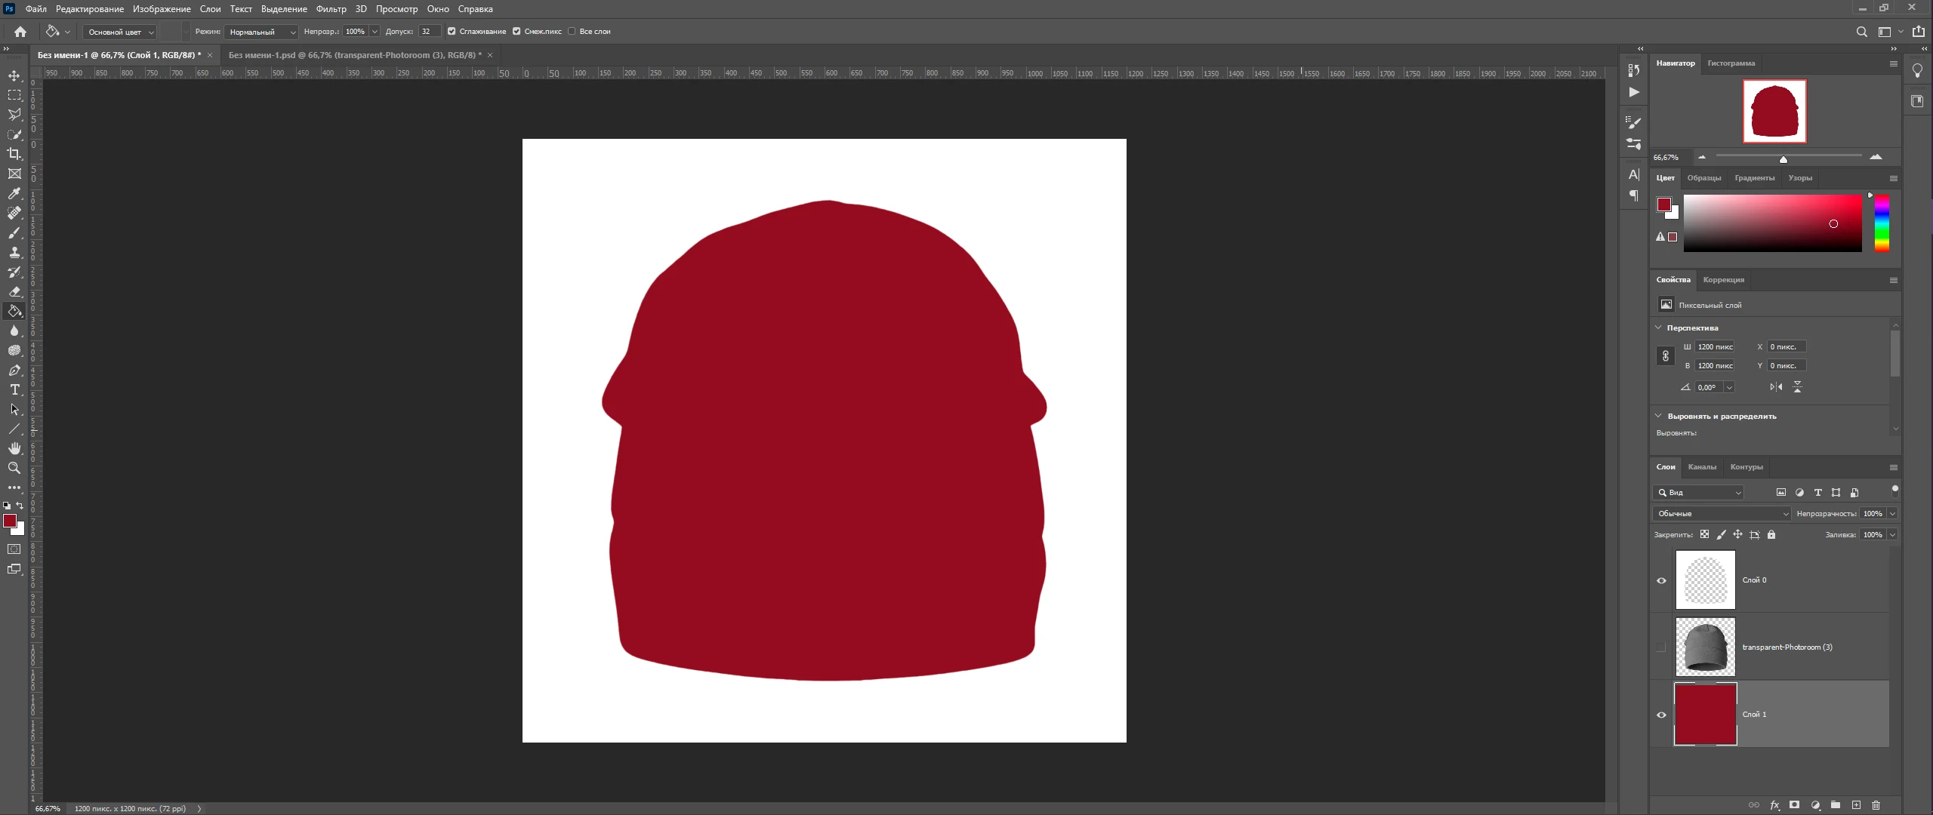Image resolution: width=1933 pixels, height=815 pixels.
Task: Collapse the Перспектива section
Action: coord(1658,328)
